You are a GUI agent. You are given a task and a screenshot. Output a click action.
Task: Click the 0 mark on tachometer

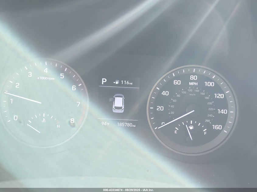pyautogui.click(x=16, y=118)
